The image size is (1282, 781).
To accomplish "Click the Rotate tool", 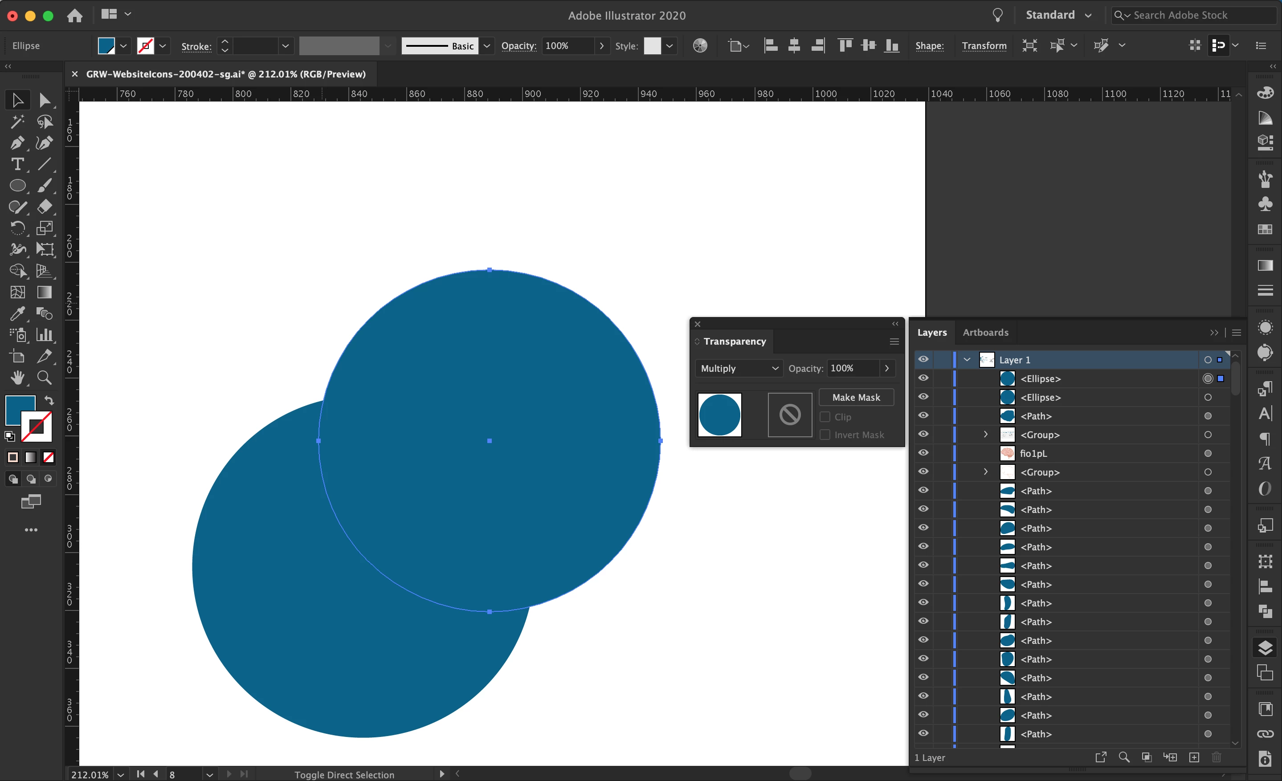I will coord(17,228).
